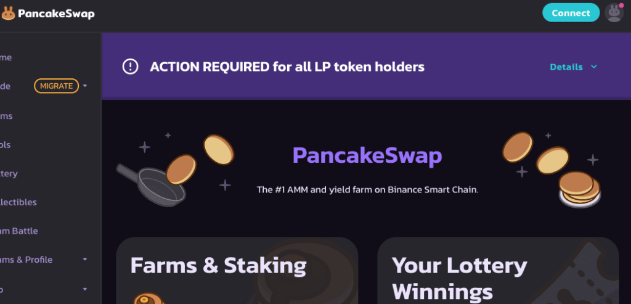Click the pancake icon under Farms & Staking

(148, 298)
